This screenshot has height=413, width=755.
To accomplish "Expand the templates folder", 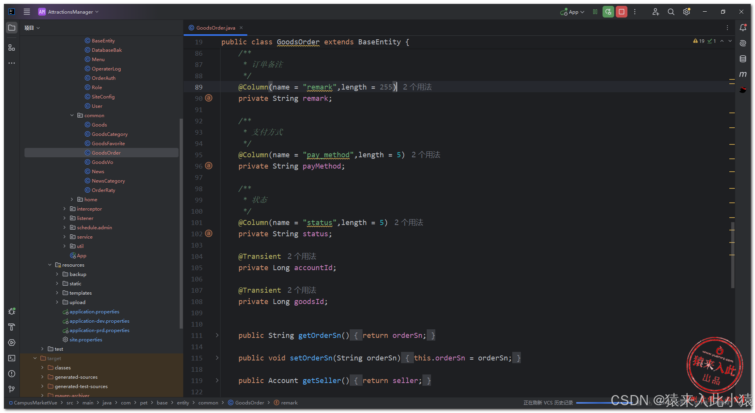I will pyautogui.click(x=57, y=293).
